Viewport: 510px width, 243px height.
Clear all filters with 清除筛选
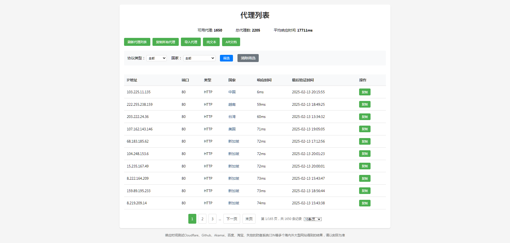coord(248,58)
